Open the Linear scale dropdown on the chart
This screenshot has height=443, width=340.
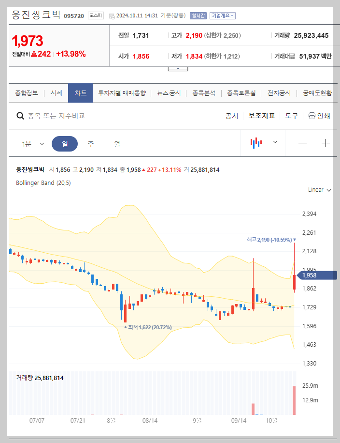(x=318, y=190)
